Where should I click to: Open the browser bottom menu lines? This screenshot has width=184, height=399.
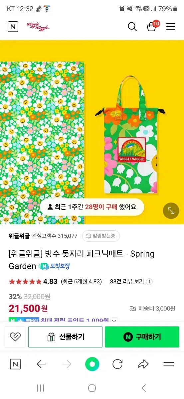169,364
